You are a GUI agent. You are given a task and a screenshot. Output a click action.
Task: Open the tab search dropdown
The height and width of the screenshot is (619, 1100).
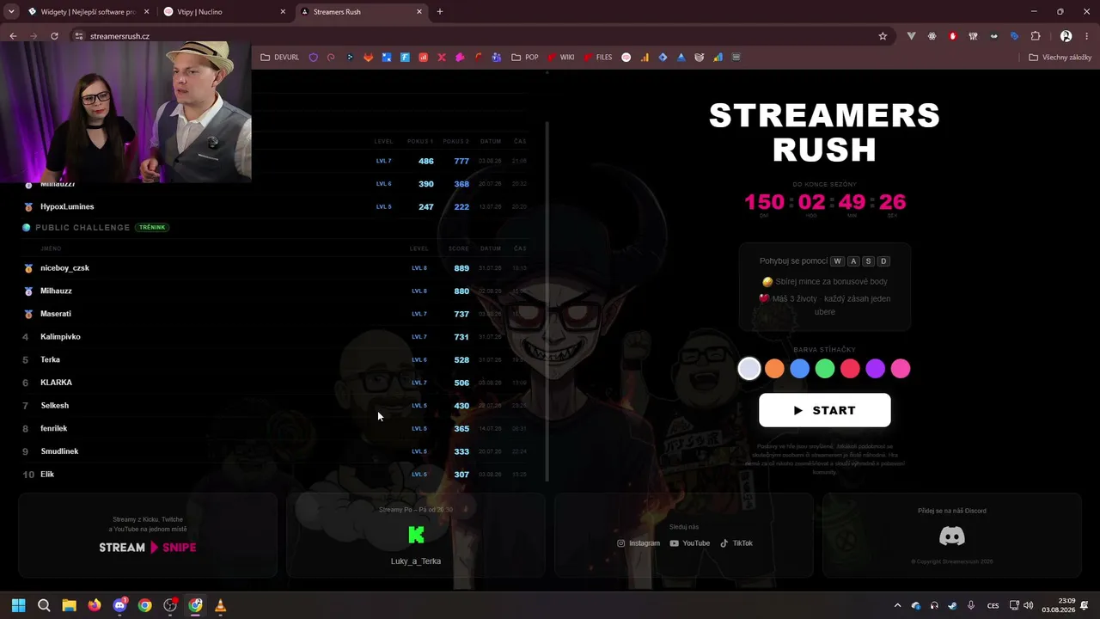pos(11,12)
